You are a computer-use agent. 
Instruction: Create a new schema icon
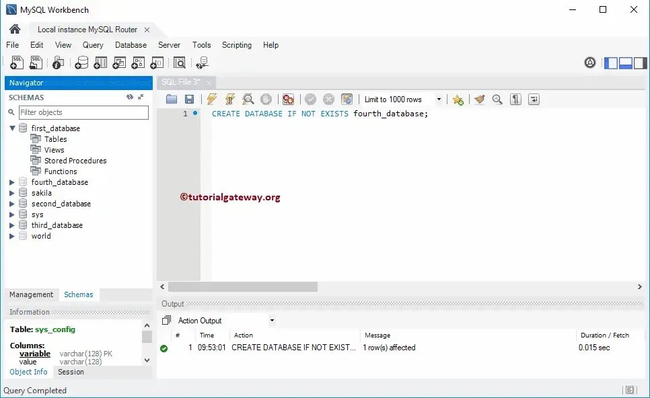[x=81, y=63]
